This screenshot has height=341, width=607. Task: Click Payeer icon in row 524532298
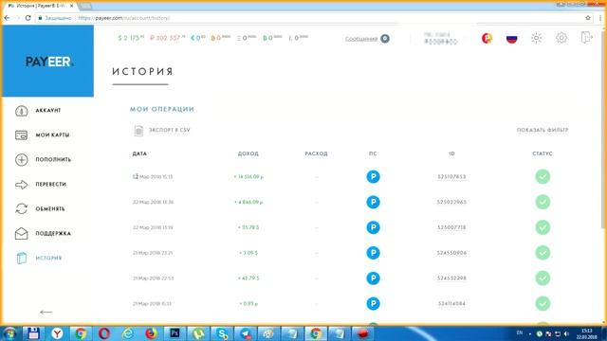pos(373,278)
